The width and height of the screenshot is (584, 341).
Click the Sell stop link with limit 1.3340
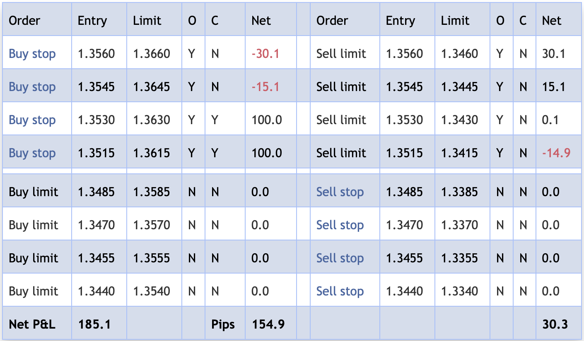coord(340,291)
